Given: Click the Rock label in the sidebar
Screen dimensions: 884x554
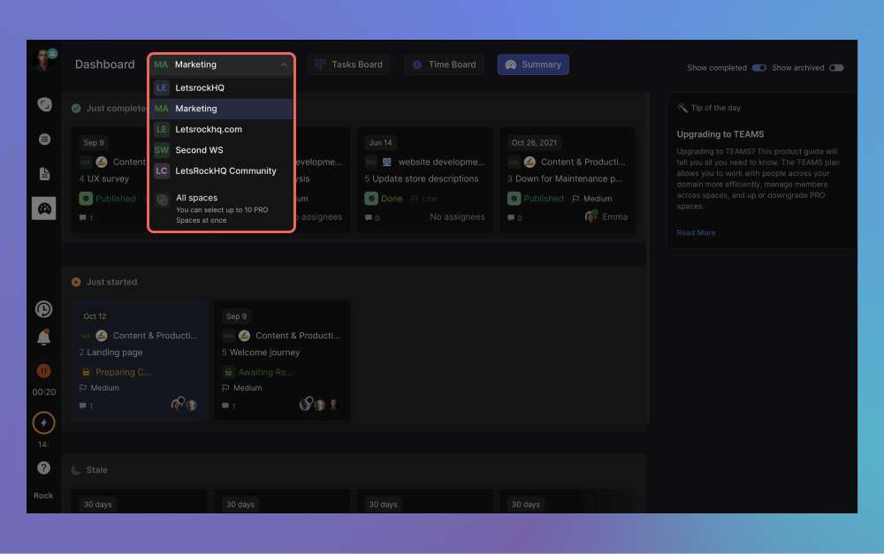Looking at the screenshot, I should (x=43, y=496).
